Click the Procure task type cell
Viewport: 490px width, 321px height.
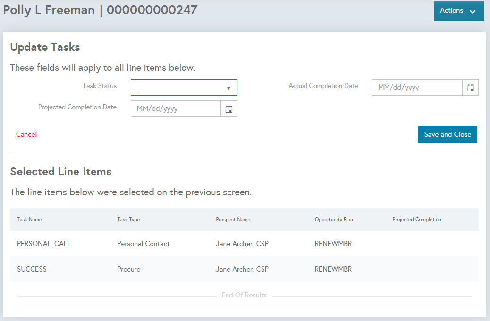coord(129,269)
